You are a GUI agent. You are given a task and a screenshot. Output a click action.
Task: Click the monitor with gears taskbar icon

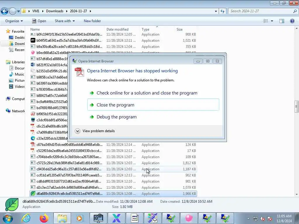tap(98, 218)
